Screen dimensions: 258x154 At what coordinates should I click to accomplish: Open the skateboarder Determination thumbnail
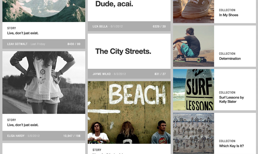(x=193, y=46)
